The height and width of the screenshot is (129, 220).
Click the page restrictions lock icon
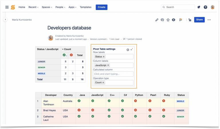pos(190,20)
